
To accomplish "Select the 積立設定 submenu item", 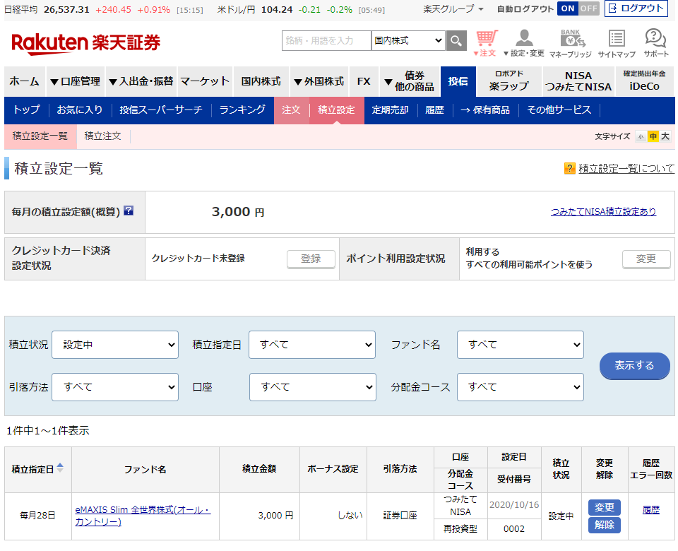I will coord(336,110).
